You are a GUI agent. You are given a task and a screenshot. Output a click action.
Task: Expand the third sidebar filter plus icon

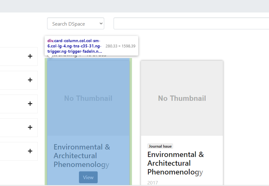30,104
